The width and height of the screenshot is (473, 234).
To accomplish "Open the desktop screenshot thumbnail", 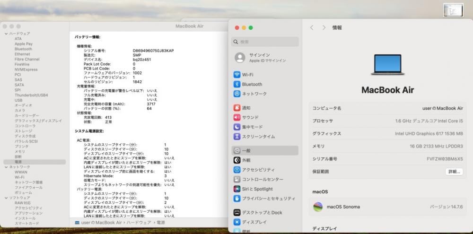I will coord(453,10).
